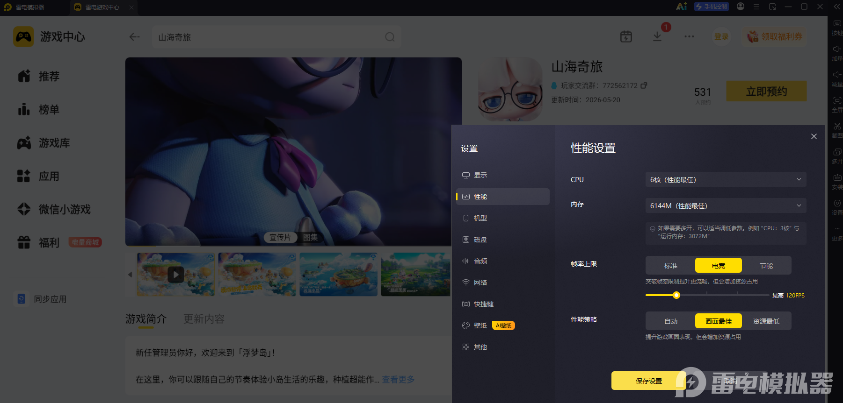Open 应用 apps in sidebar
The image size is (843, 403).
pyautogui.click(x=39, y=176)
